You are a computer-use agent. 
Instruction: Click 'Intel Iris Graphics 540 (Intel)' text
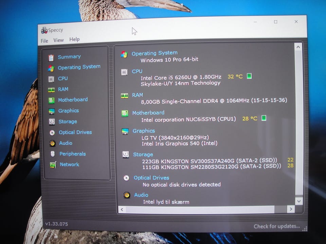(x=179, y=144)
